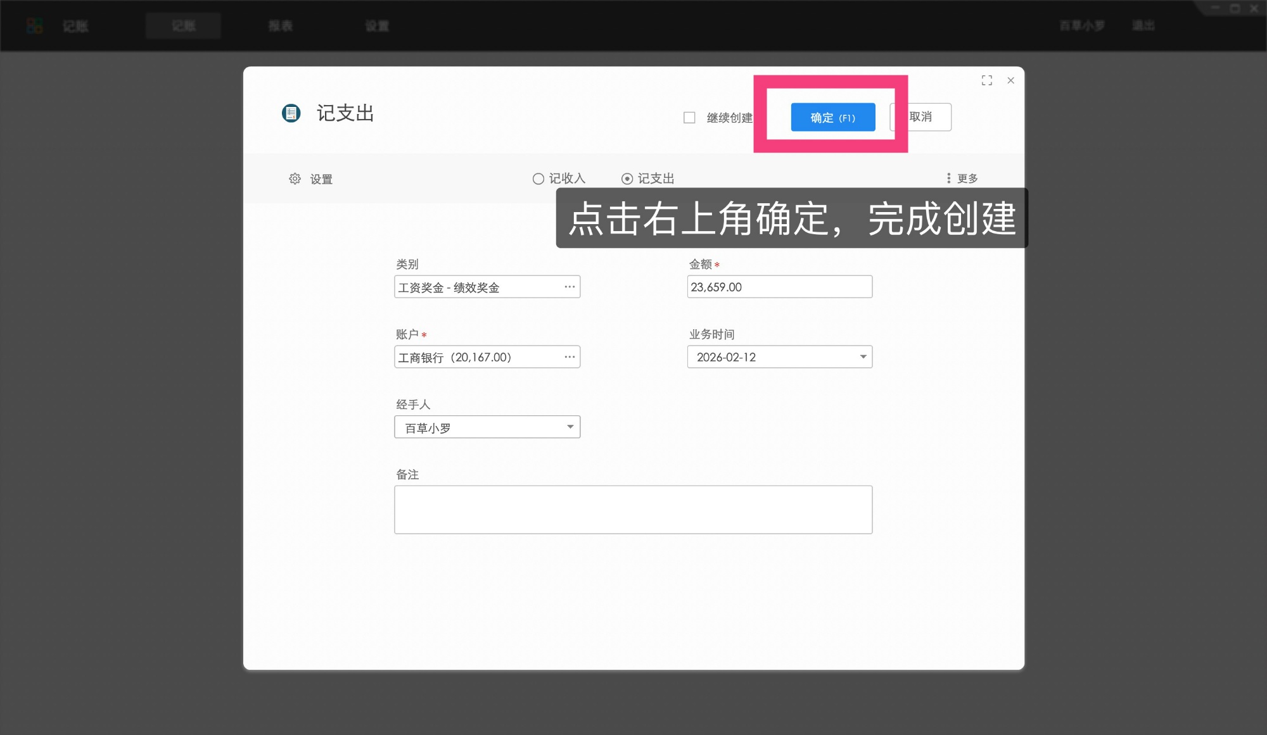This screenshot has height=735, width=1267.
Task: Open the 账户 selector via its ellipsis button
Action: (x=568, y=356)
